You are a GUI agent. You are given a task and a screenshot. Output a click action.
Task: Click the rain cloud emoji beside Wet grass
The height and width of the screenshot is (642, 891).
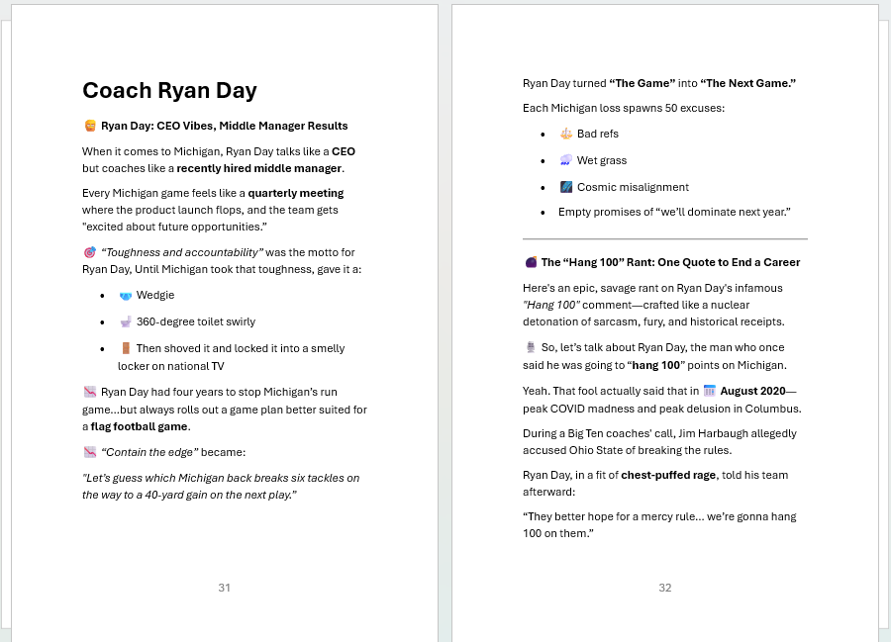pos(566,160)
